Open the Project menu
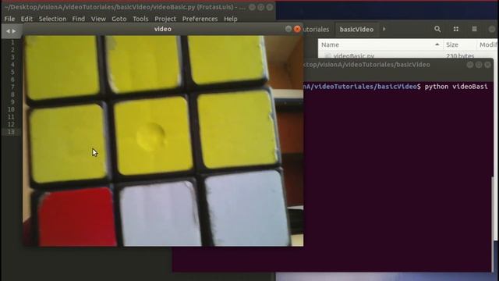 click(165, 19)
